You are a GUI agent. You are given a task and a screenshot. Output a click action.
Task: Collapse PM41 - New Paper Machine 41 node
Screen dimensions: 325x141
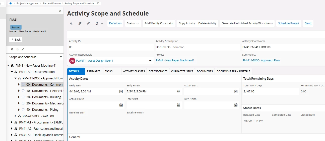[8, 66]
